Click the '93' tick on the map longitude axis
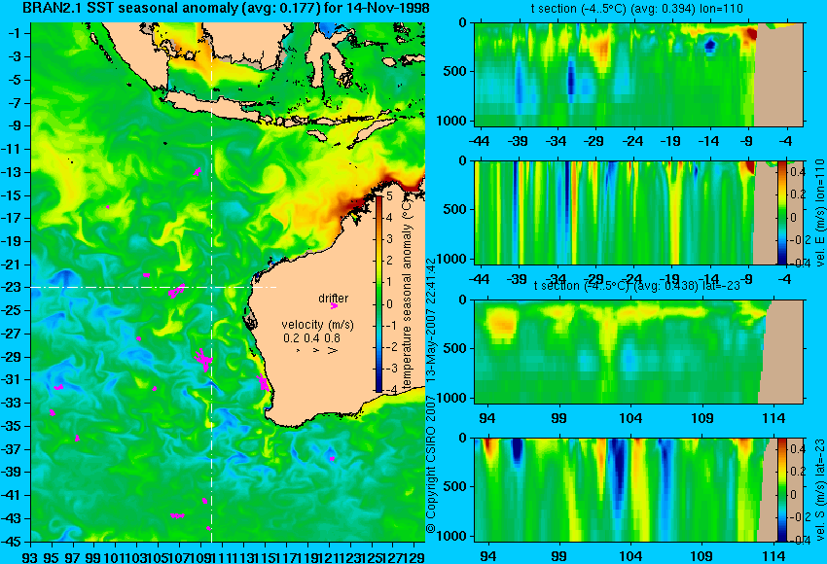 click(x=30, y=556)
